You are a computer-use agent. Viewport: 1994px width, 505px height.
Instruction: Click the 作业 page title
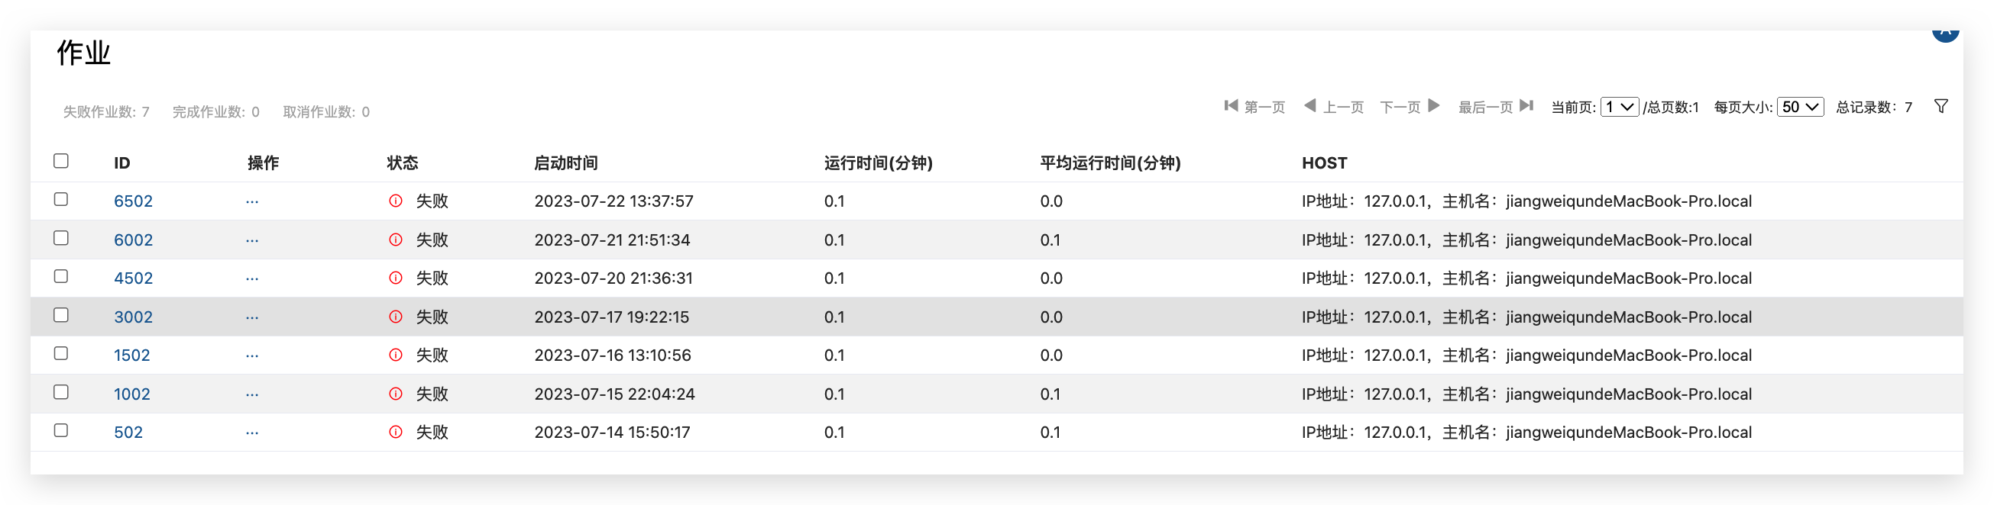(x=83, y=53)
